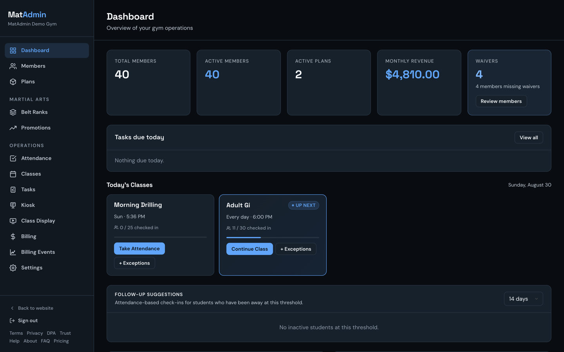The height and width of the screenshot is (352, 564).
Task: Click the Belt Ranks layers icon
Action: 13,112
